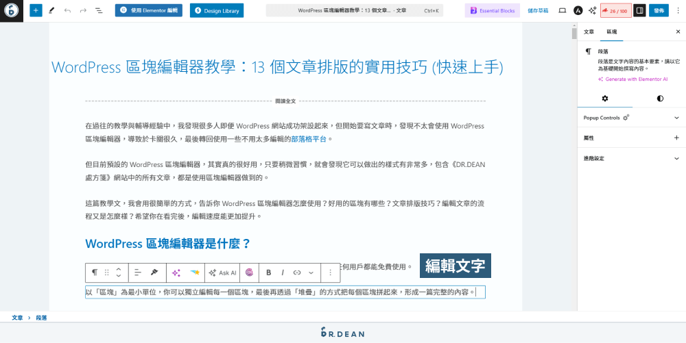Move the paragraph block down
Screen dimensions: 686x343
click(119, 276)
